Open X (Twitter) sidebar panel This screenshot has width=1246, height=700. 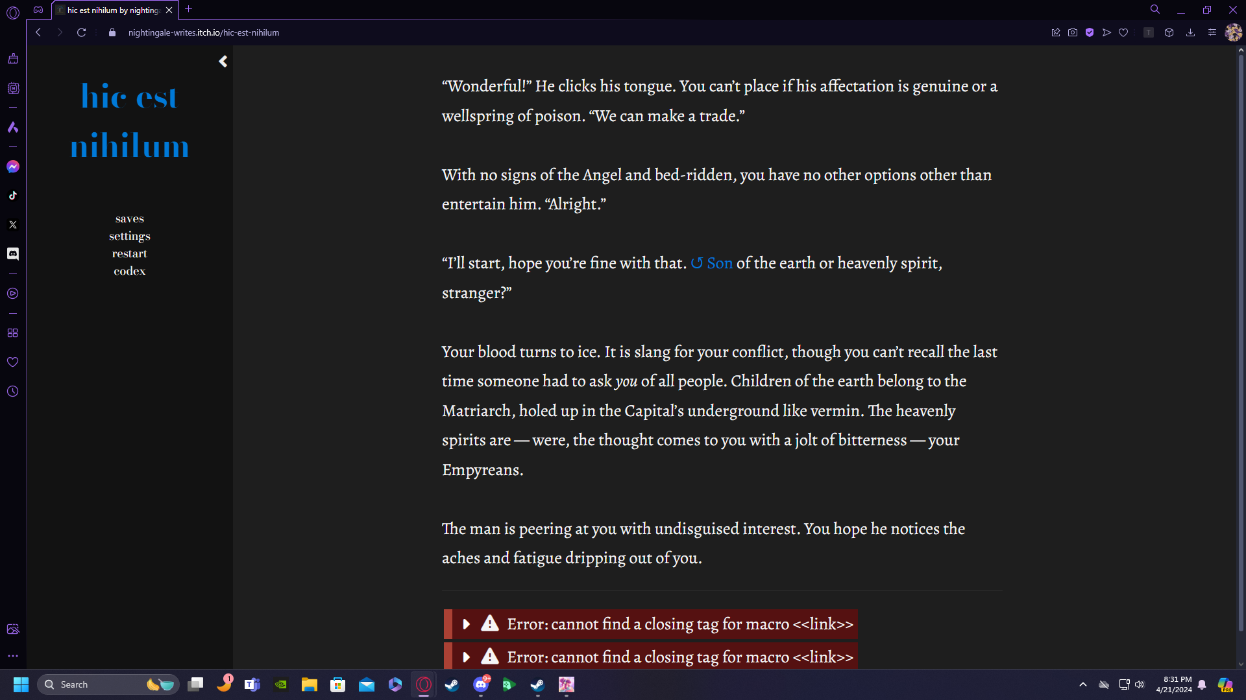pyautogui.click(x=13, y=225)
